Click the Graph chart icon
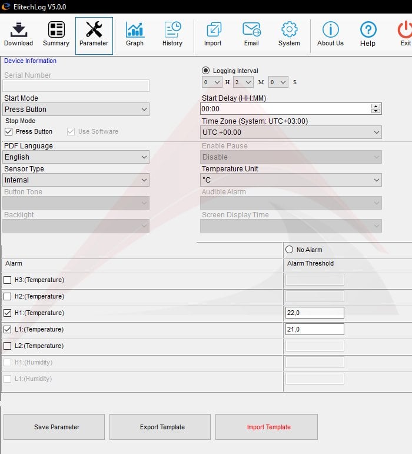Screen dimensions: 412x454 coord(135,30)
